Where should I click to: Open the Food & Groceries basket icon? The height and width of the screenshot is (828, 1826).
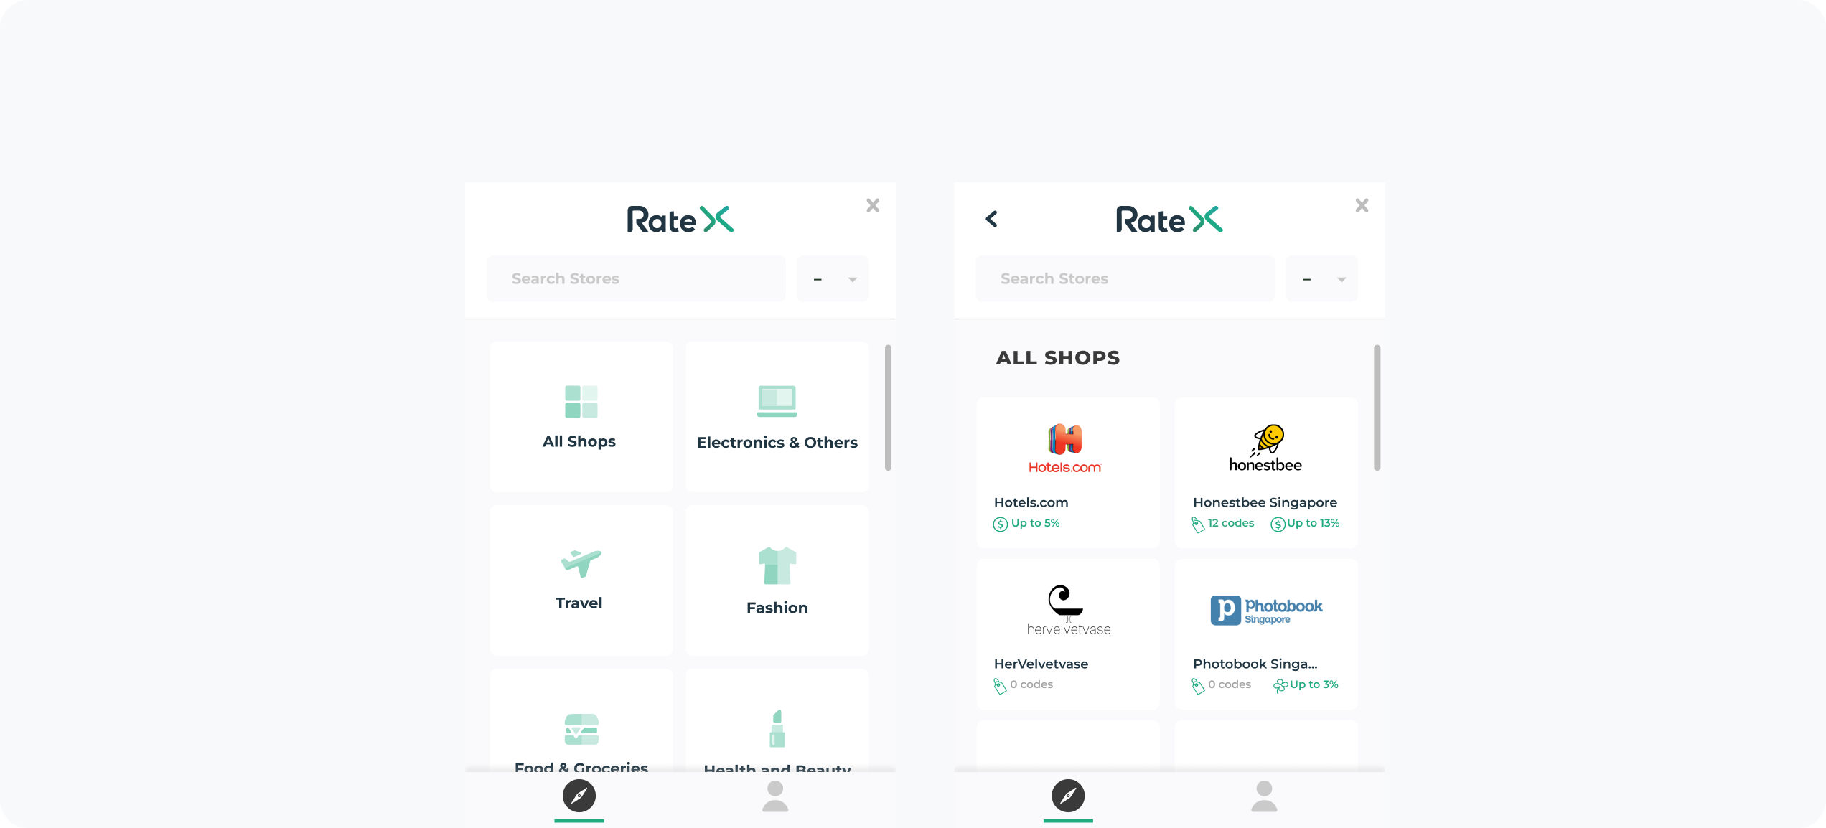[581, 730]
